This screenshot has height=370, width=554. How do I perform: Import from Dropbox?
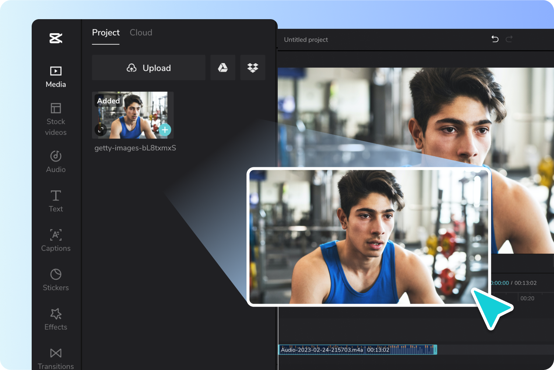253,68
